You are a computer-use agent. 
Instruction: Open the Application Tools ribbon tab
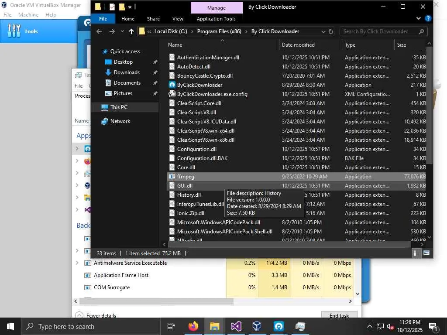[217, 19]
